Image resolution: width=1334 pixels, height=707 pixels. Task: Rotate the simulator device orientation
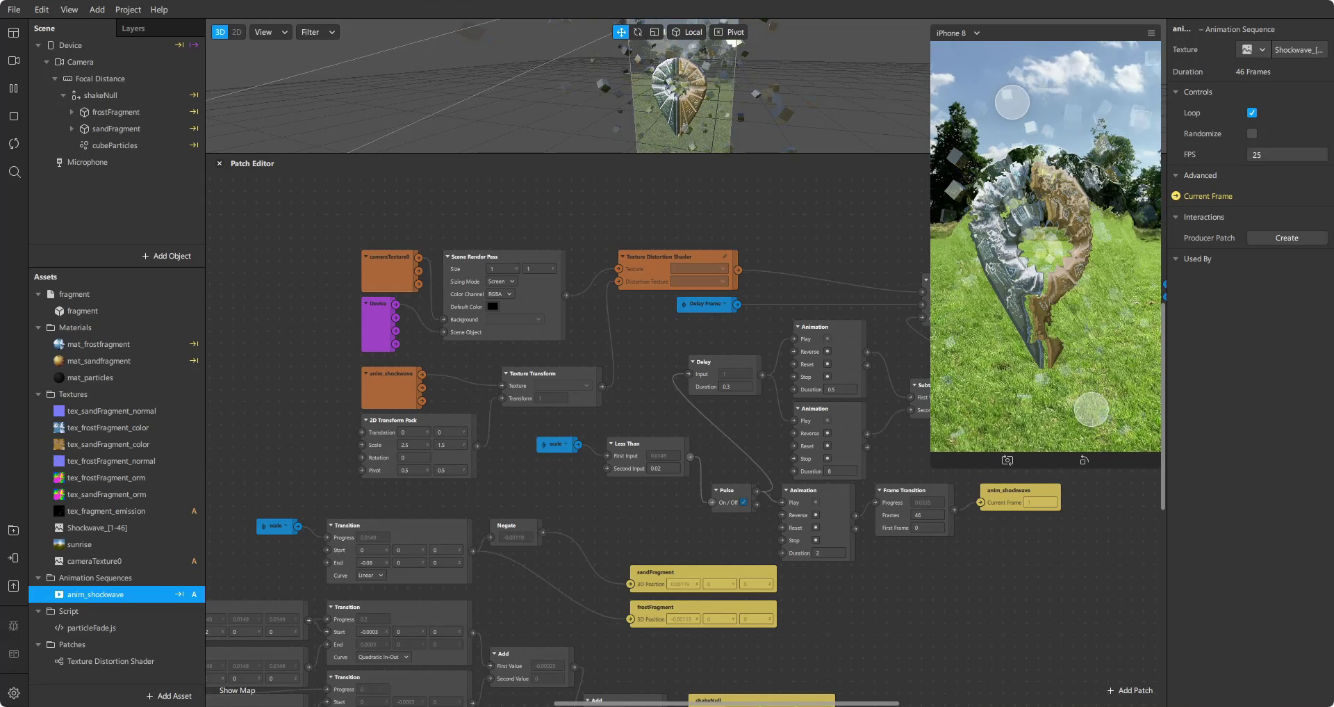coord(1084,460)
